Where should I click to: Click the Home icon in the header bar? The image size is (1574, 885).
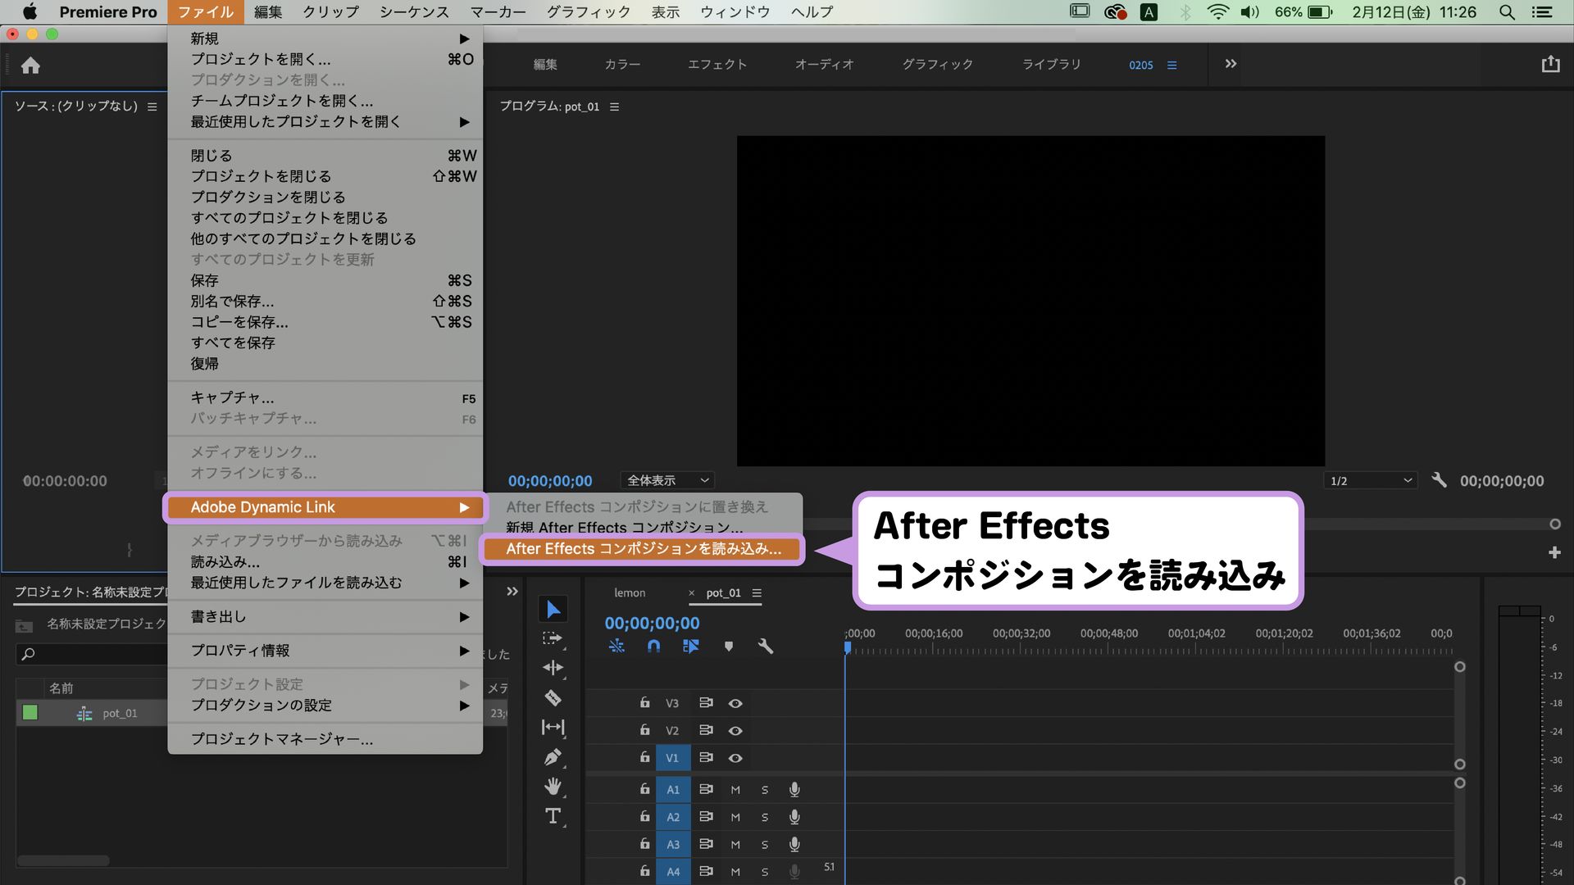(x=31, y=65)
